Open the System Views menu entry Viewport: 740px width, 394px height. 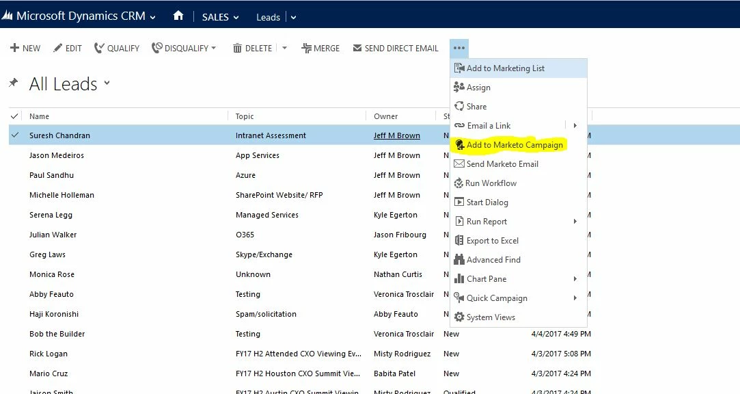[x=518, y=317]
